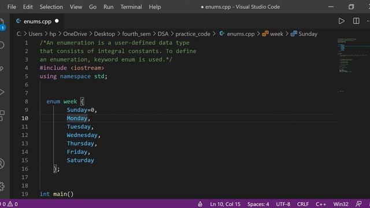Run the code with the play icon

pos(341,21)
